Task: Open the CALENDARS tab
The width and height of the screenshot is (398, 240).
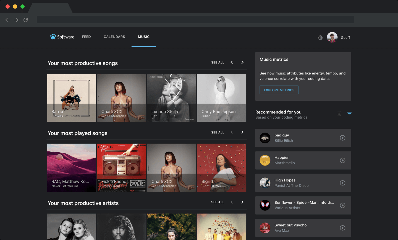Action: (114, 37)
